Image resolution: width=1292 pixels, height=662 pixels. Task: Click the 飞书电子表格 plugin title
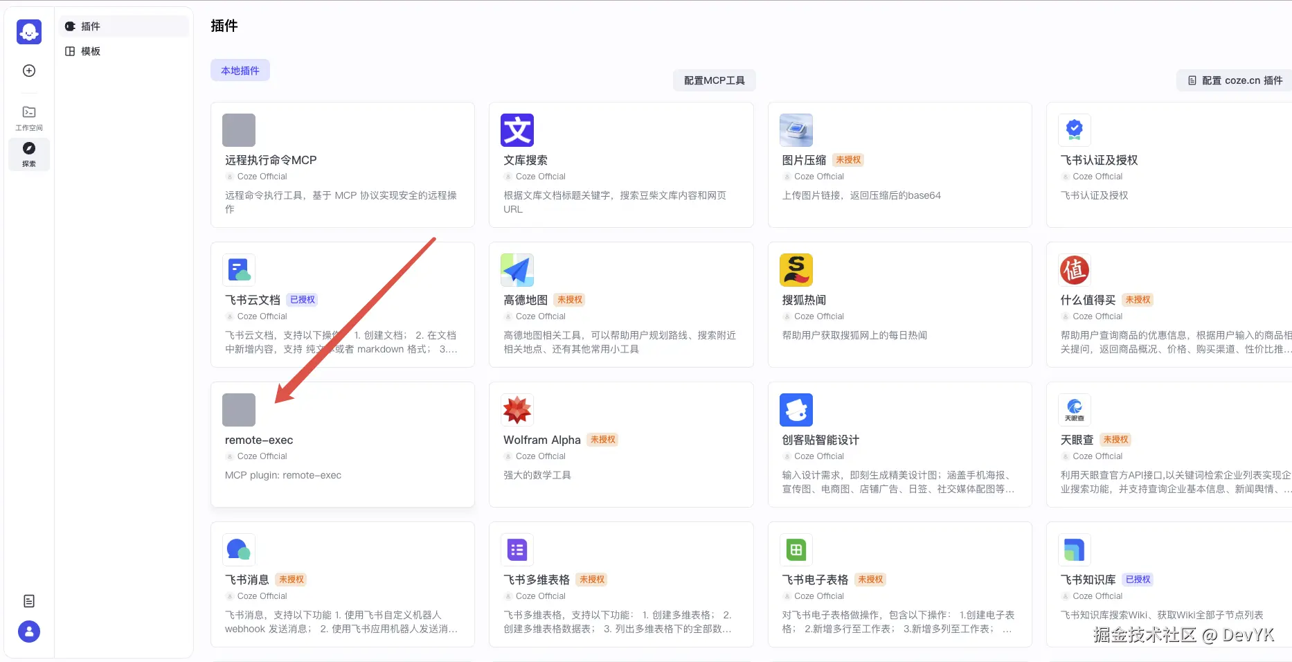pos(815,580)
